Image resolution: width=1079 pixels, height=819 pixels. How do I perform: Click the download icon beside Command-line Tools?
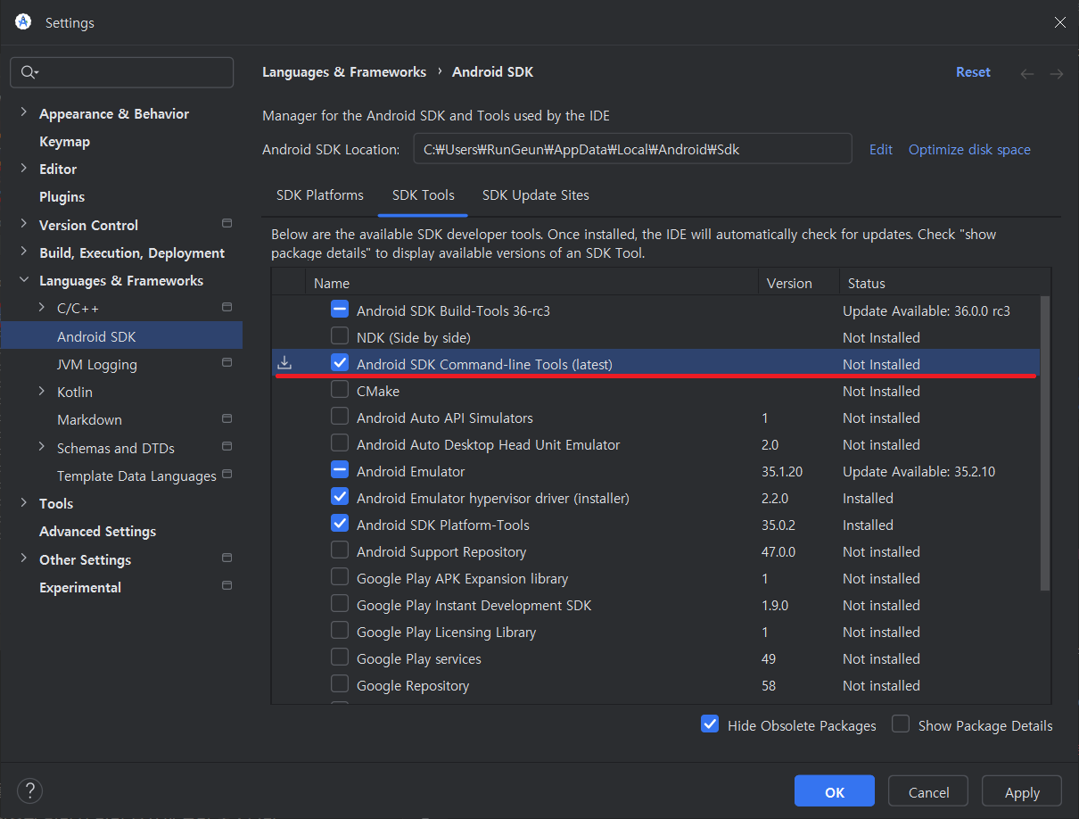284,363
